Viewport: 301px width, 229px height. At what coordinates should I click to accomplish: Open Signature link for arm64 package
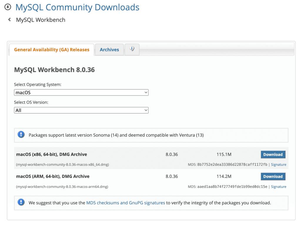point(279,187)
